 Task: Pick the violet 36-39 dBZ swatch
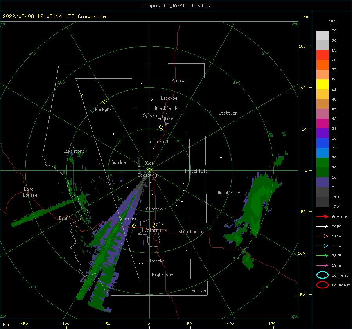coord(322,133)
